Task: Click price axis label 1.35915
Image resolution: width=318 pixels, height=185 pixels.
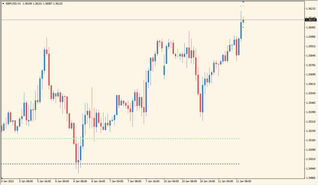Action: pyautogui.click(x=311, y=46)
